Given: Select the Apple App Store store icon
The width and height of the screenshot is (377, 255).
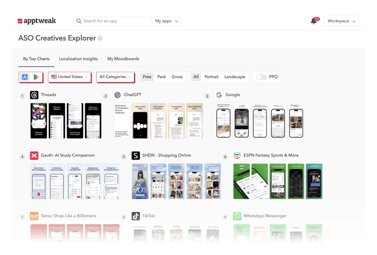Looking at the screenshot, I should pos(25,77).
